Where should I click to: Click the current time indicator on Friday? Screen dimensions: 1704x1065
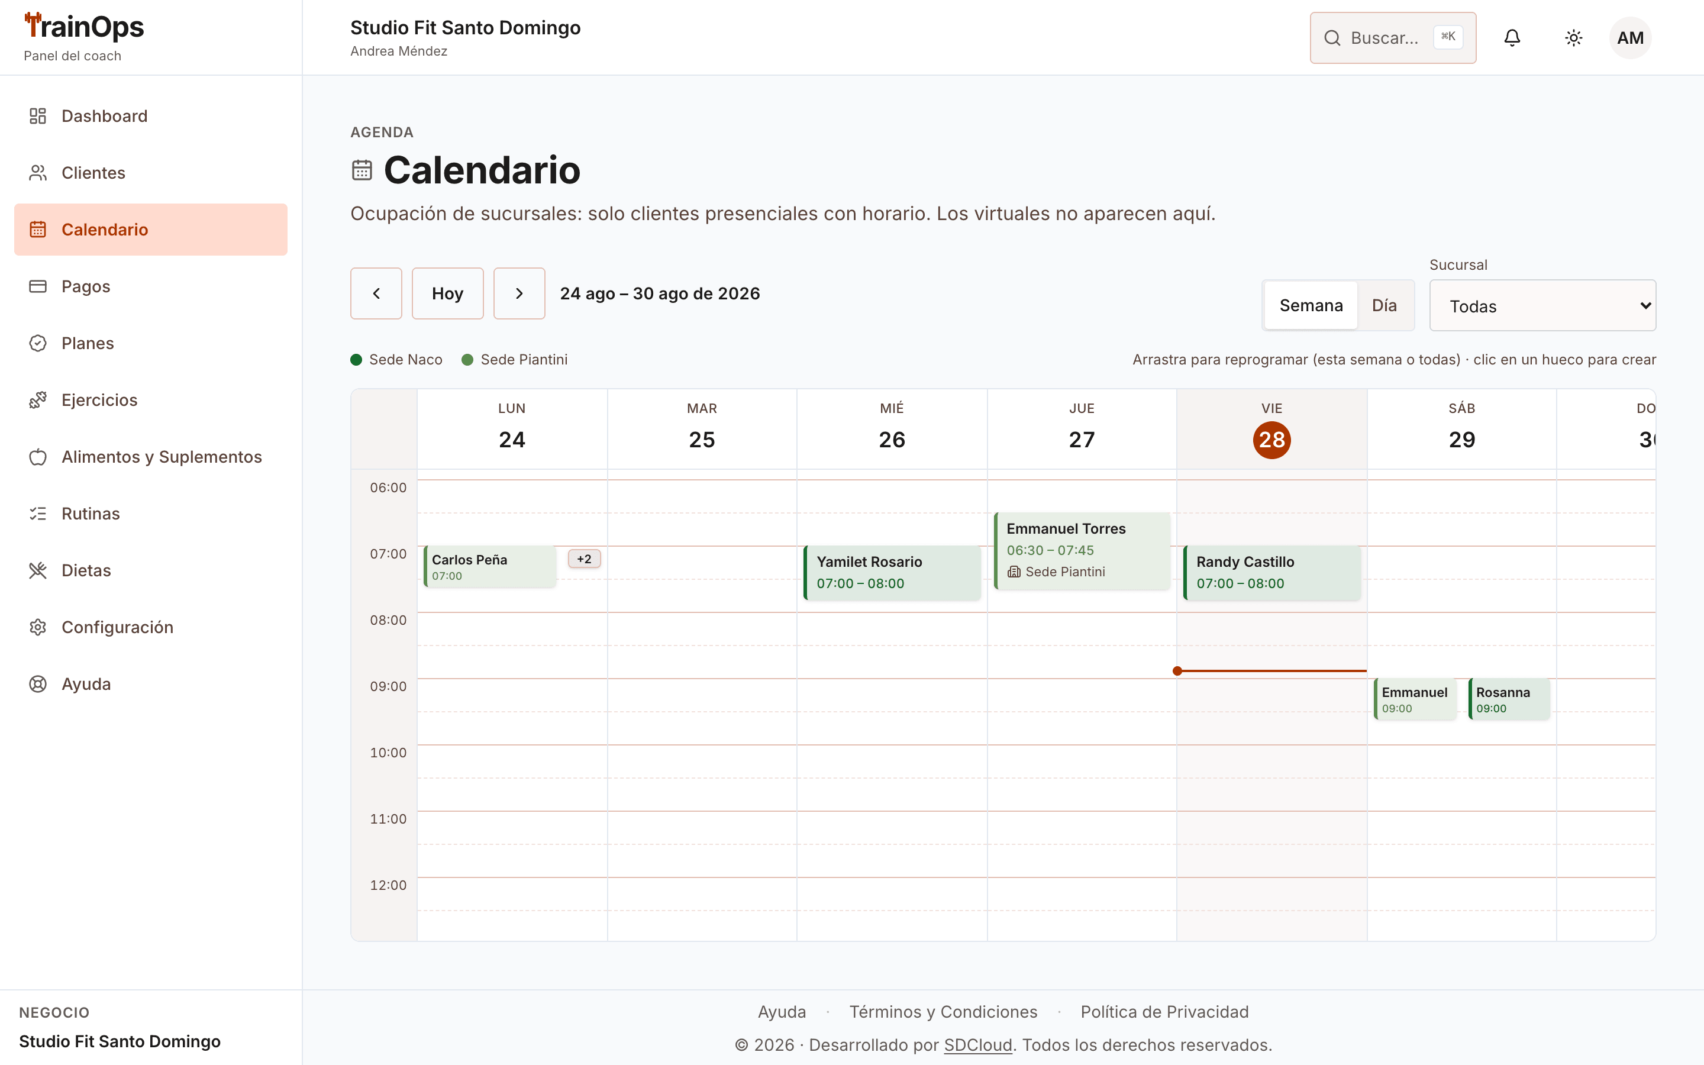click(x=1270, y=672)
